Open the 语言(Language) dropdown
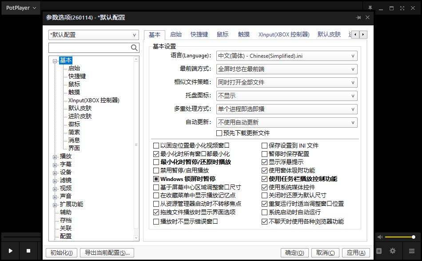 pos(287,56)
